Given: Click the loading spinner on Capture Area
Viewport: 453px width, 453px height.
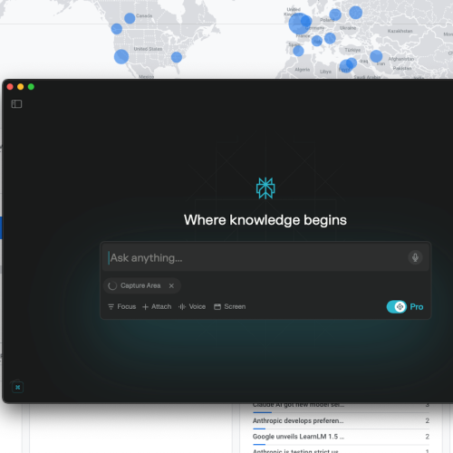Looking at the screenshot, I should tap(112, 285).
